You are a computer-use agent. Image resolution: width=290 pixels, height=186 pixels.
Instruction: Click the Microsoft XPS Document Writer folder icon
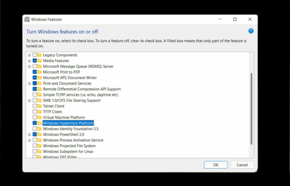tap(39, 78)
